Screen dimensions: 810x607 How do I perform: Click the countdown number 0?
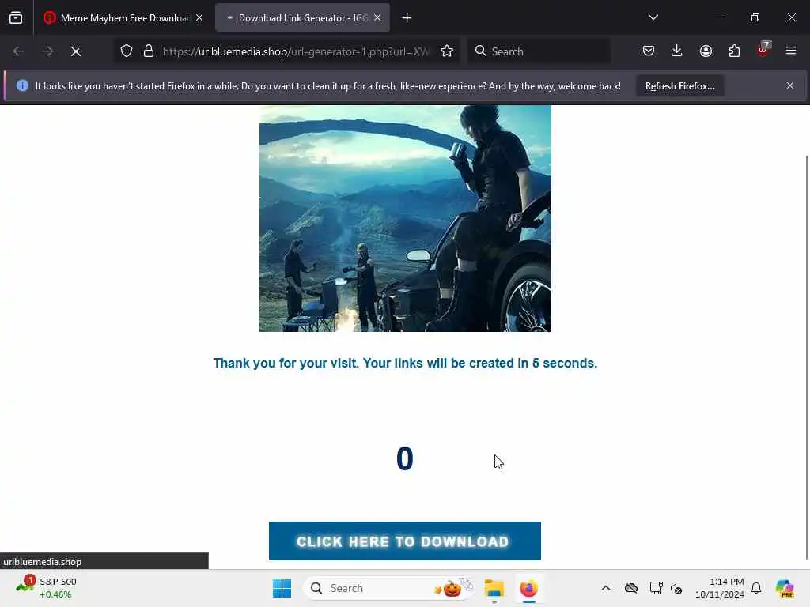404,458
